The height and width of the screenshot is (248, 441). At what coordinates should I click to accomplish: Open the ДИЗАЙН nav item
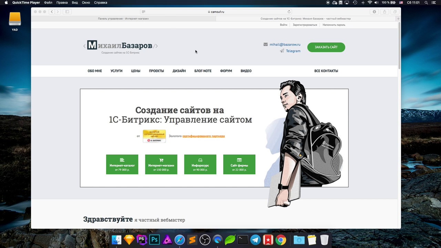pyautogui.click(x=179, y=71)
